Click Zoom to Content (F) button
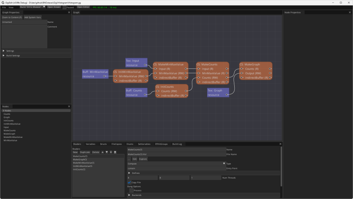The width and height of the screenshot is (353, 199). pyautogui.click(x=12, y=17)
